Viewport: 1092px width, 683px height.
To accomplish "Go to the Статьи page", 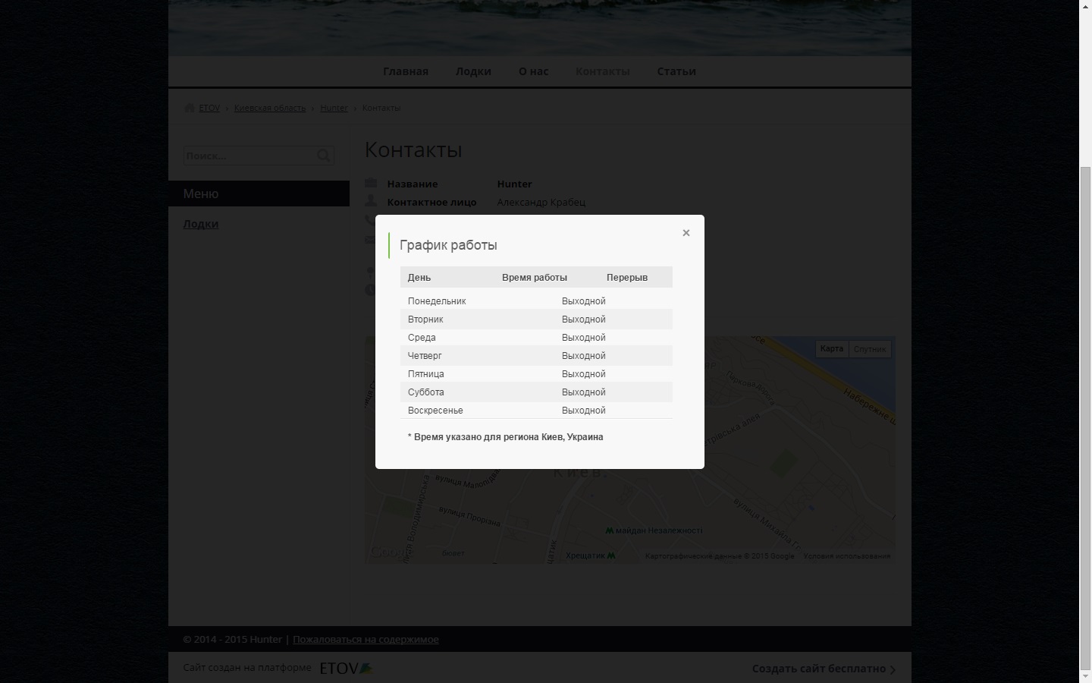I will tap(676, 71).
